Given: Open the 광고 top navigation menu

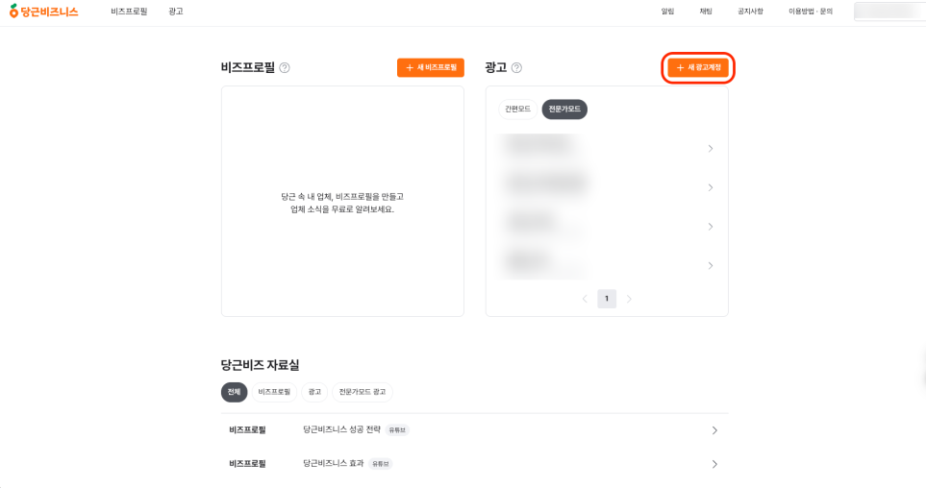Looking at the screenshot, I should [175, 12].
